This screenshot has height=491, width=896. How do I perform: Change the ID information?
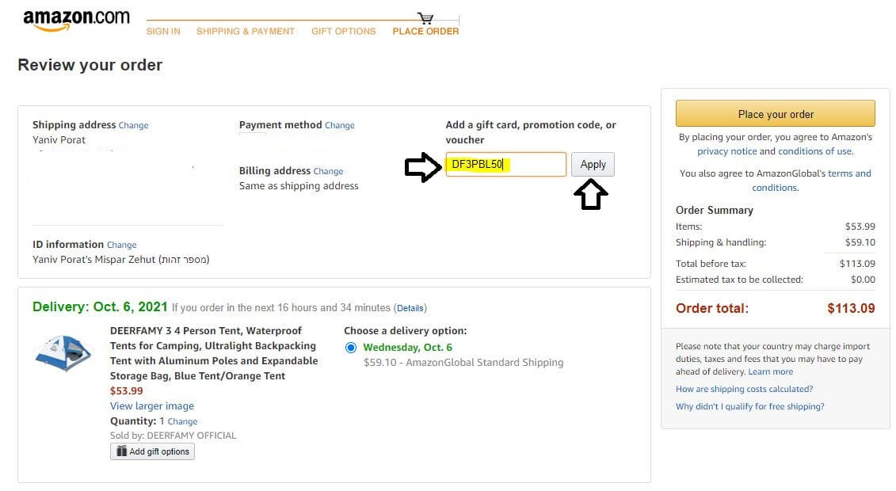pyautogui.click(x=122, y=246)
